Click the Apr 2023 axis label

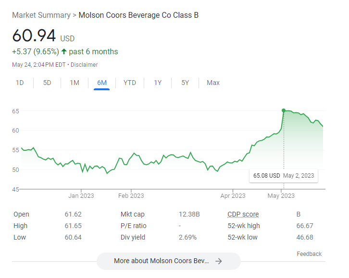pos(233,196)
